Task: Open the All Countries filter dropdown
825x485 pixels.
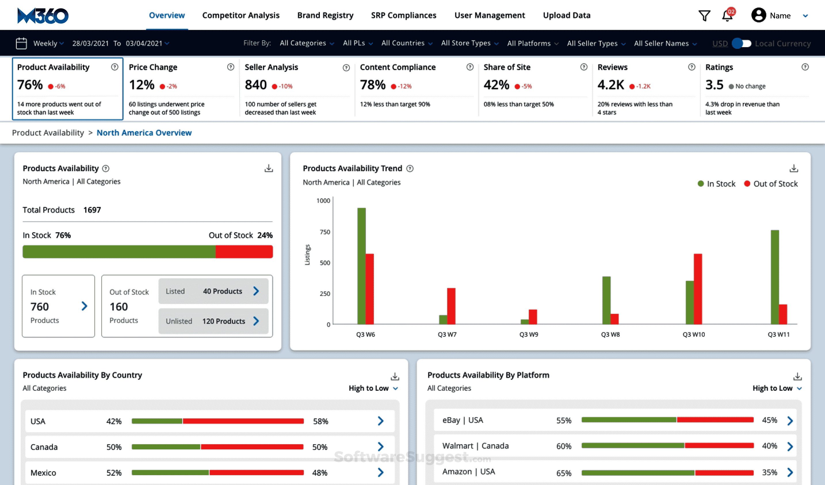Action: pyautogui.click(x=407, y=43)
